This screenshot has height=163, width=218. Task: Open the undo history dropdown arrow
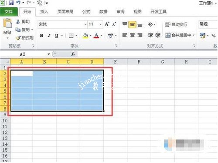[x=23, y=3]
